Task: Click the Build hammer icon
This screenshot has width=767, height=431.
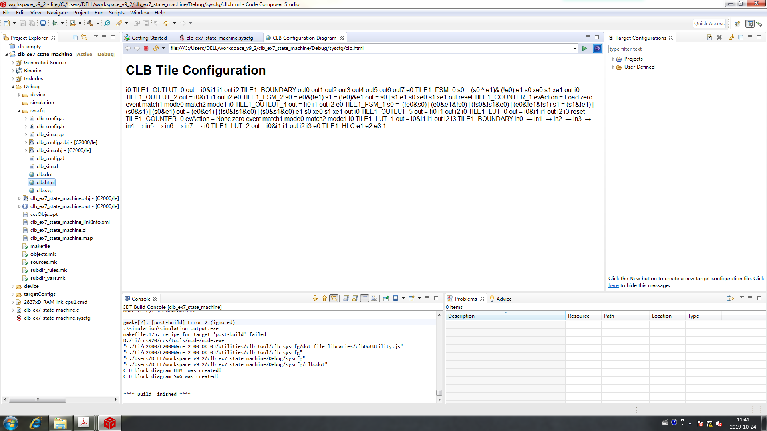Action: (90, 24)
